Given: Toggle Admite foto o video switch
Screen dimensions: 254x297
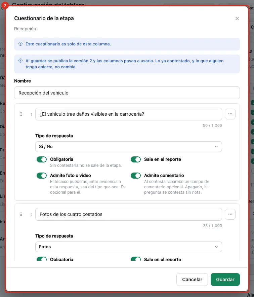Looking at the screenshot, I should tap(42, 176).
